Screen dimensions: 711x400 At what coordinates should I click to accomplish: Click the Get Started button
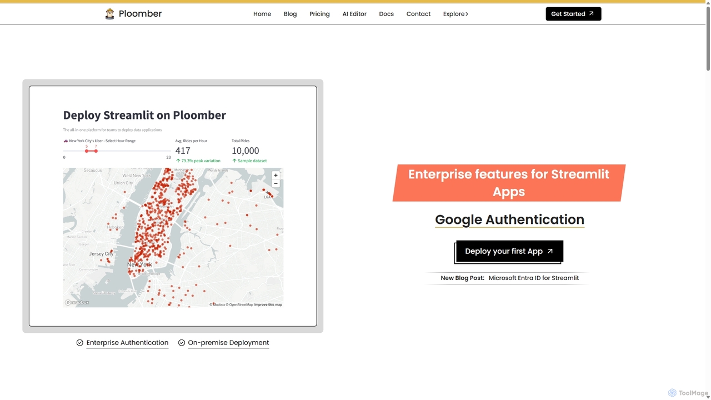(573, 14)
